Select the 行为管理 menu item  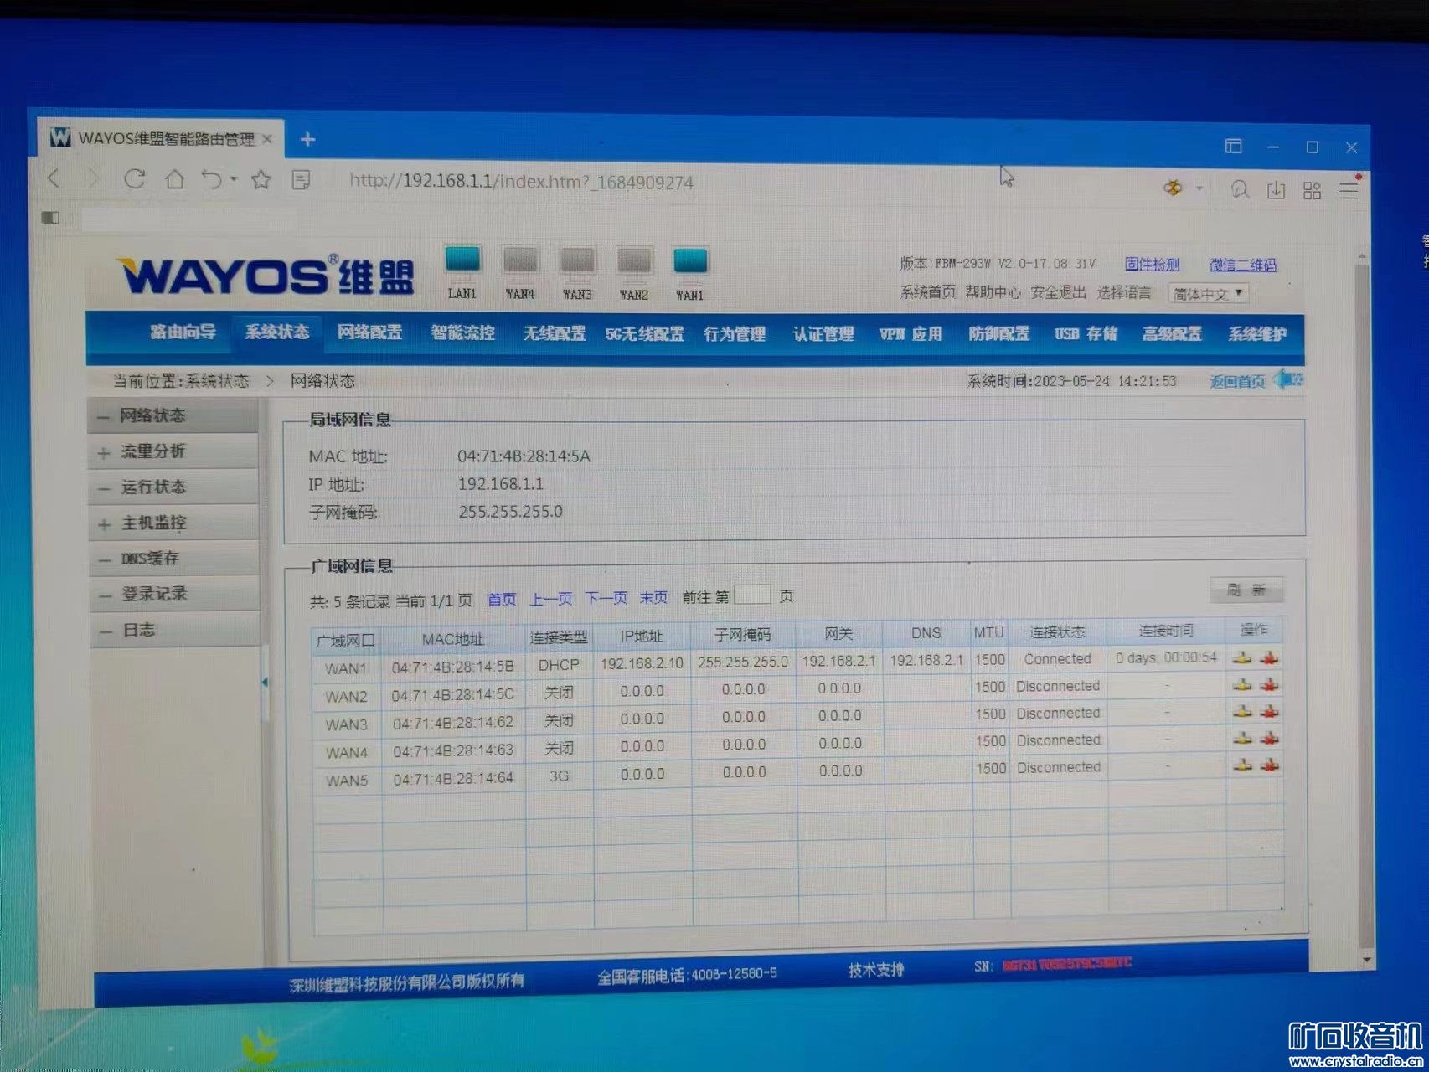click(x=735, y=334)
